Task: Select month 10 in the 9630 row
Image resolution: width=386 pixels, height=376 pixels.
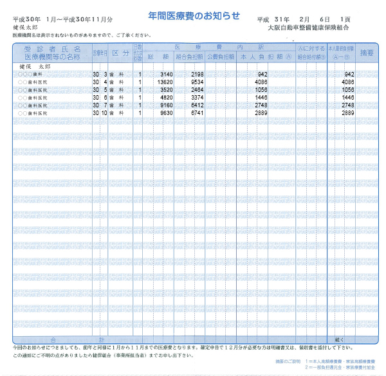Action: pyautogui.click(x=104, y=113)
